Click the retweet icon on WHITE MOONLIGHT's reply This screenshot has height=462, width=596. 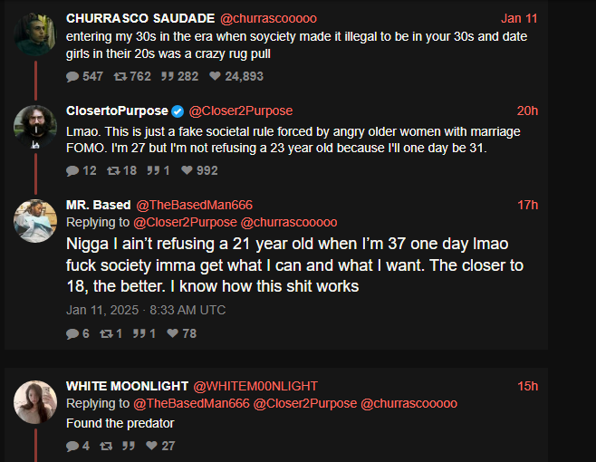106,446
